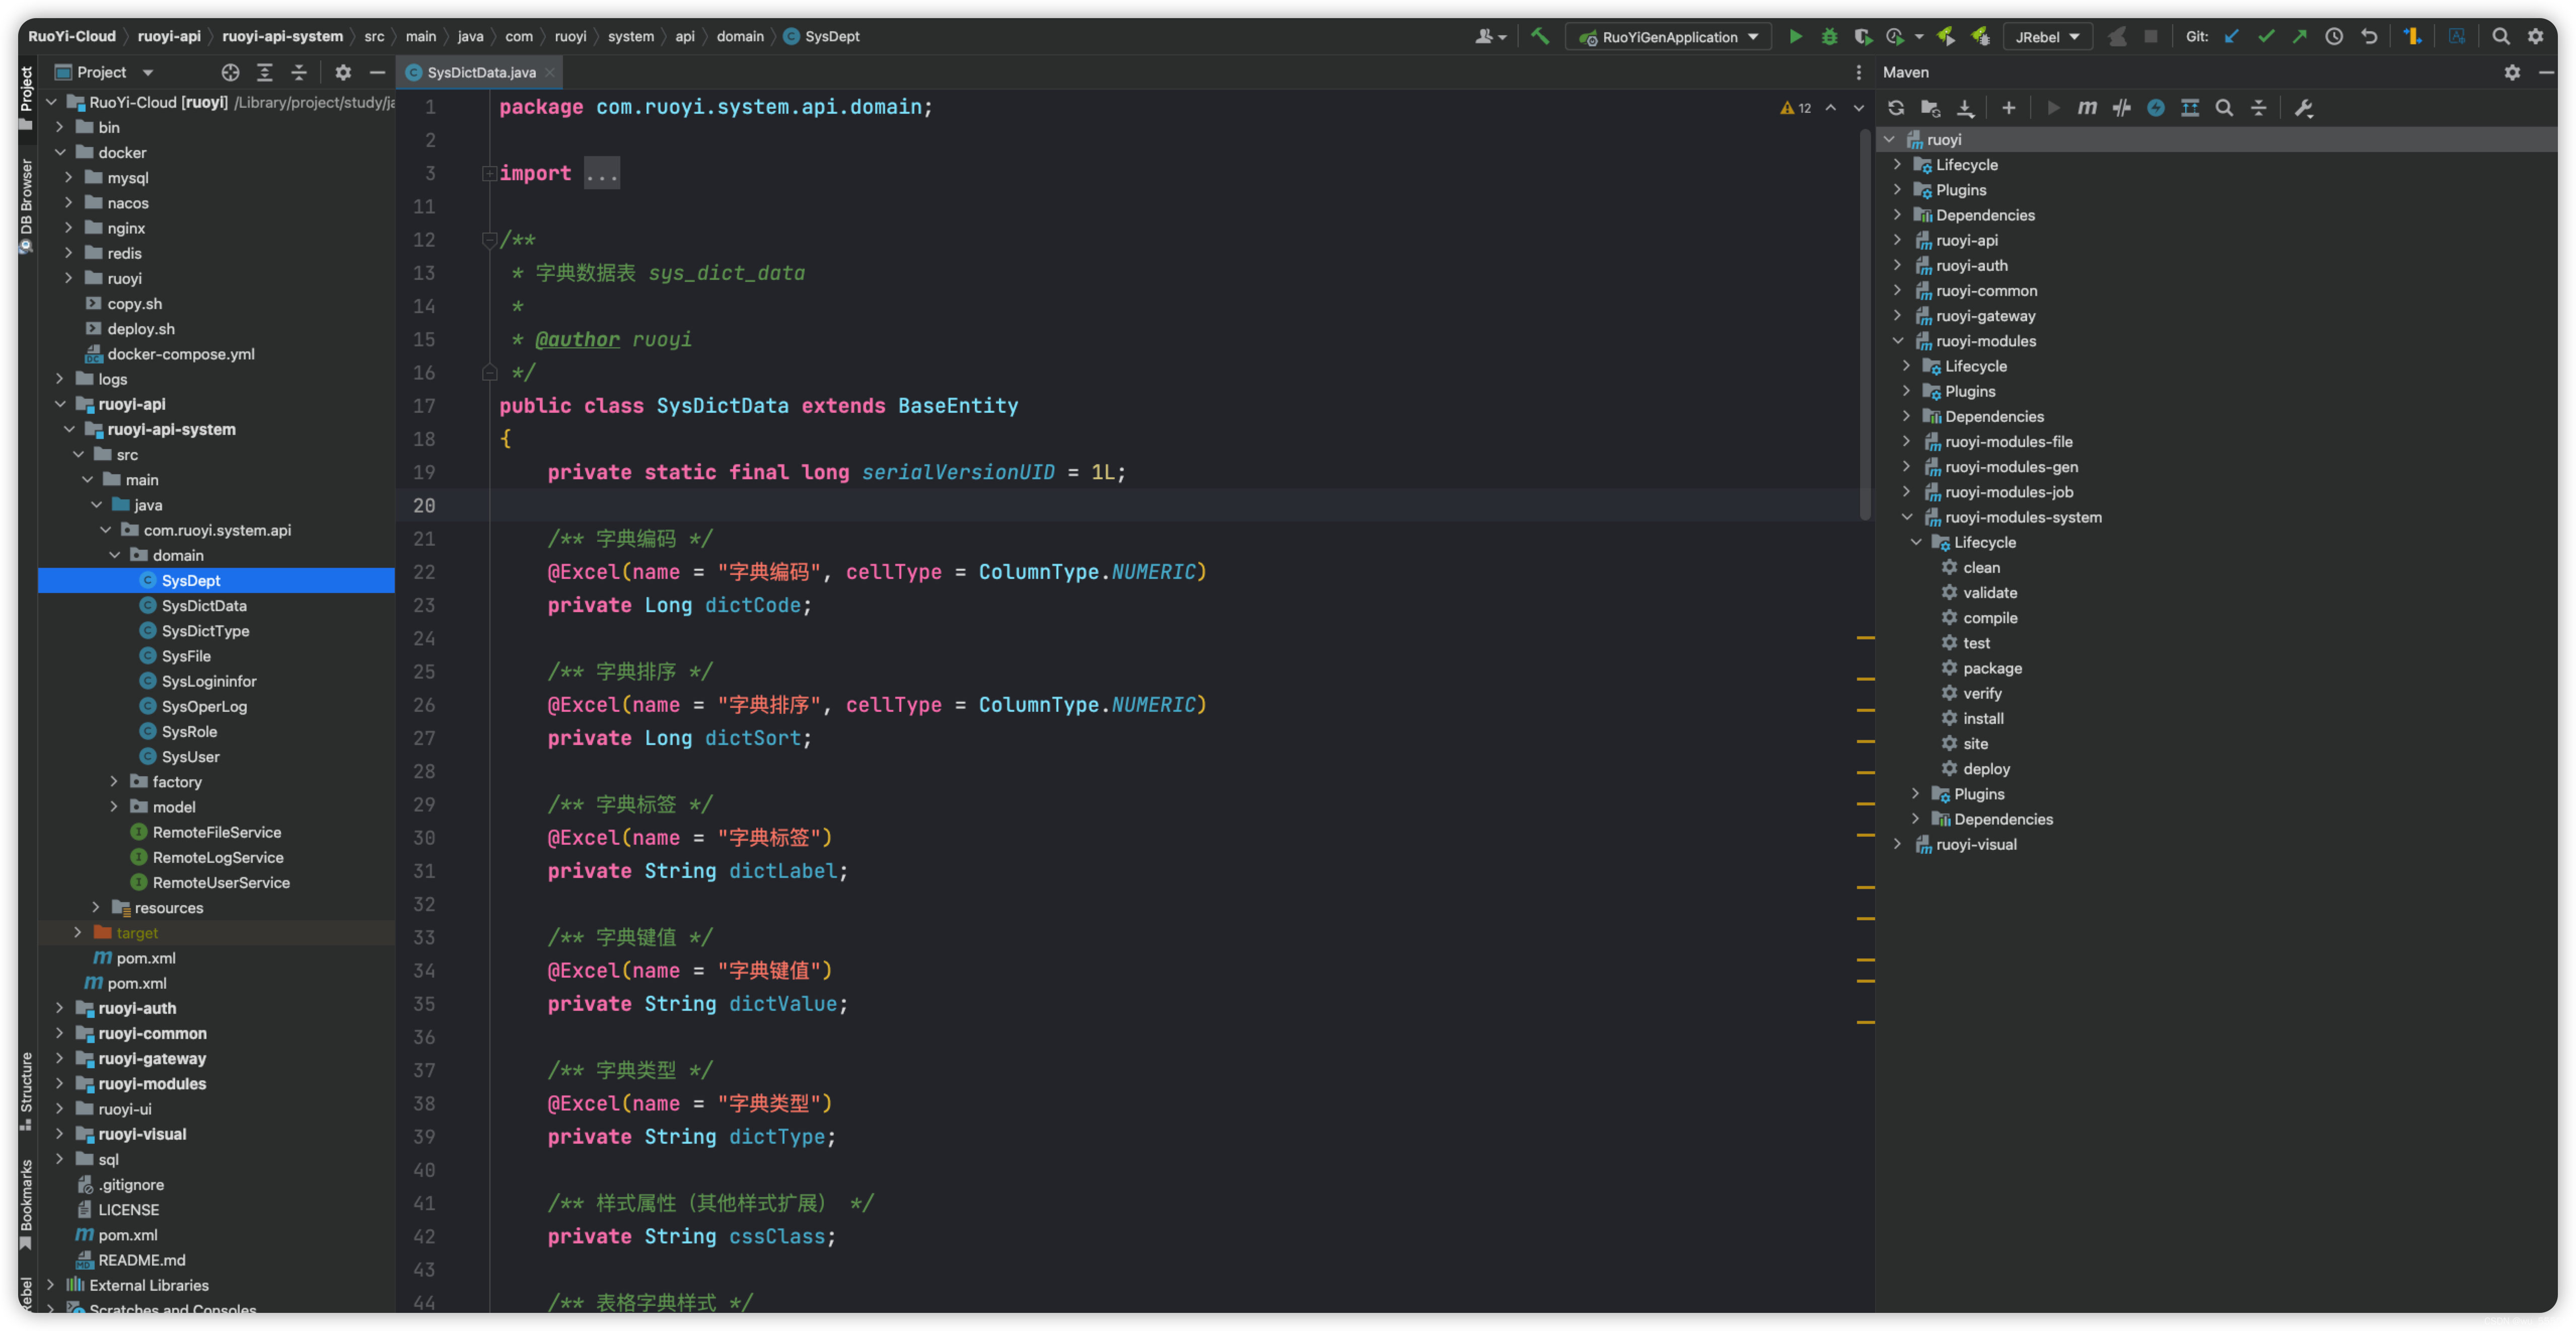
Task: Open the run configuration RuoYiGenApplication dropdown
Action: tap(1668, 37)
